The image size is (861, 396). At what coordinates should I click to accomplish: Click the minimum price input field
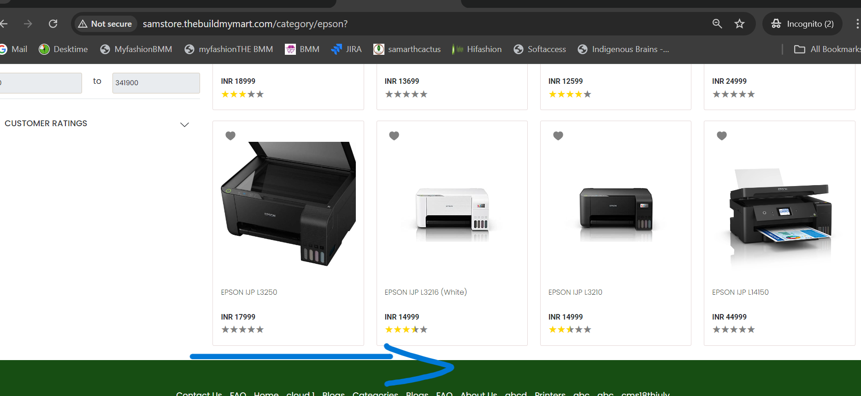(41, 83)
